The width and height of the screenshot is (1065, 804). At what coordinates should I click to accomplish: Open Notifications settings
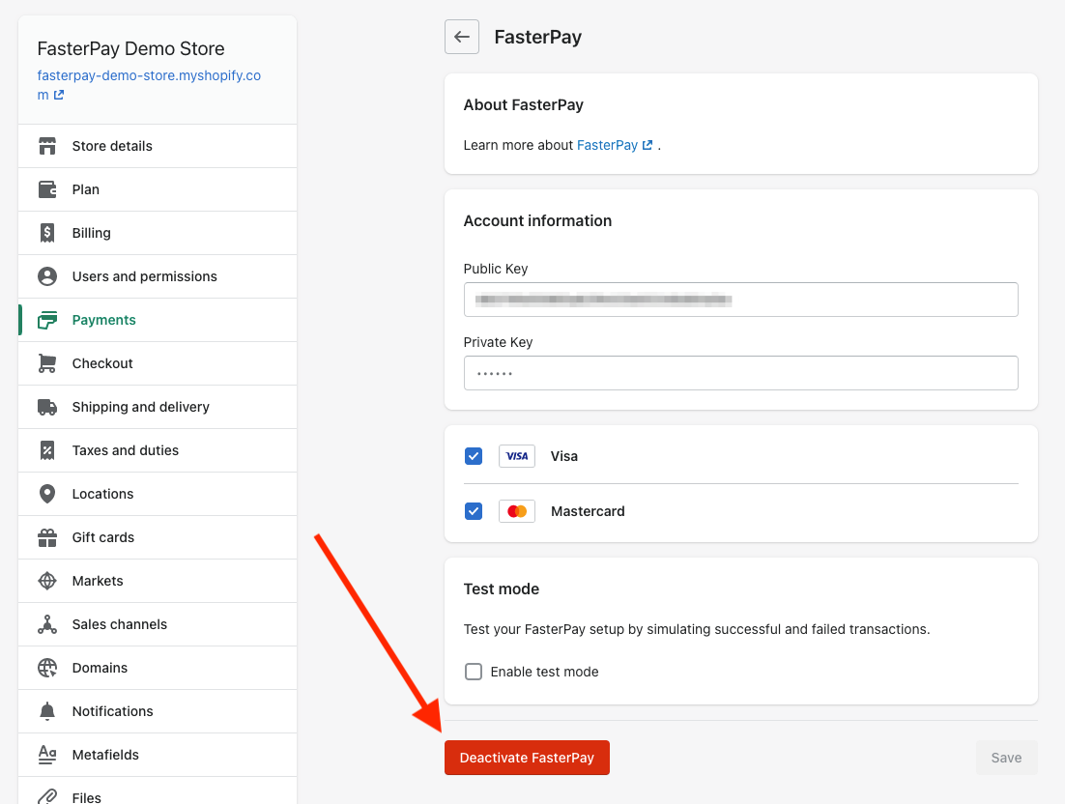pos(158,711)
